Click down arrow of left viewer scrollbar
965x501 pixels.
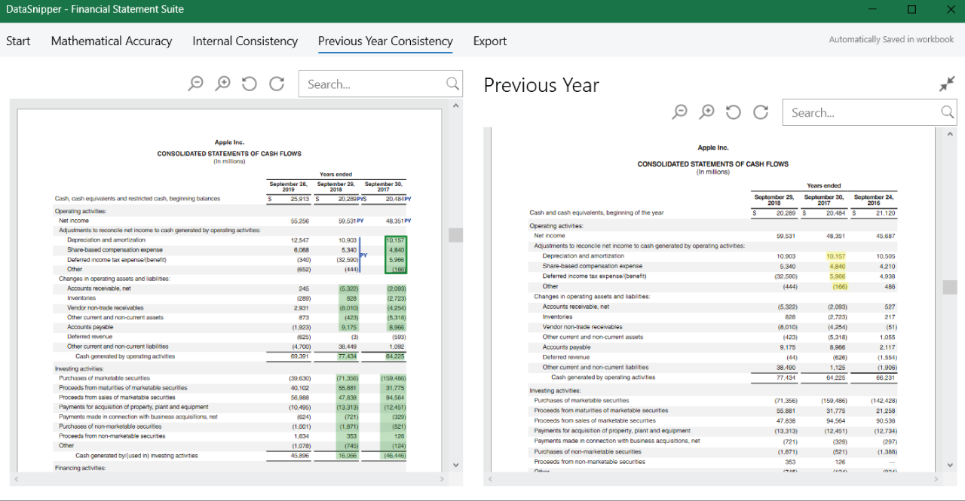(455, 465)
